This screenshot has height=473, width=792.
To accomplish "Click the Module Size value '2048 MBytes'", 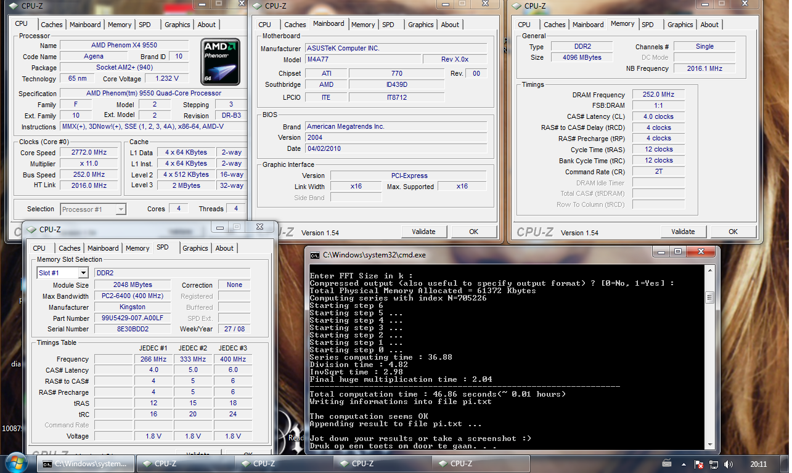I will (x=133, y=285).
